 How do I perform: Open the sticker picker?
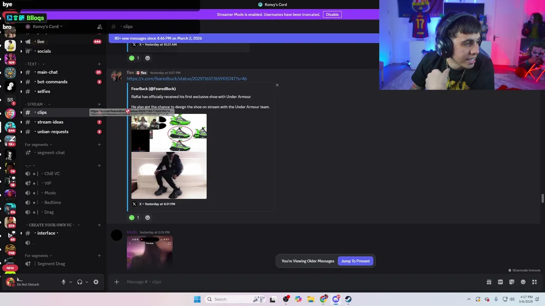pos(512,282)
